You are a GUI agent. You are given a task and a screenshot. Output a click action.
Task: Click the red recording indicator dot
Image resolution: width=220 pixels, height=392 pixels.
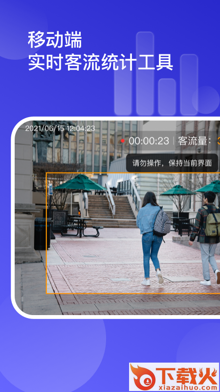123,141
